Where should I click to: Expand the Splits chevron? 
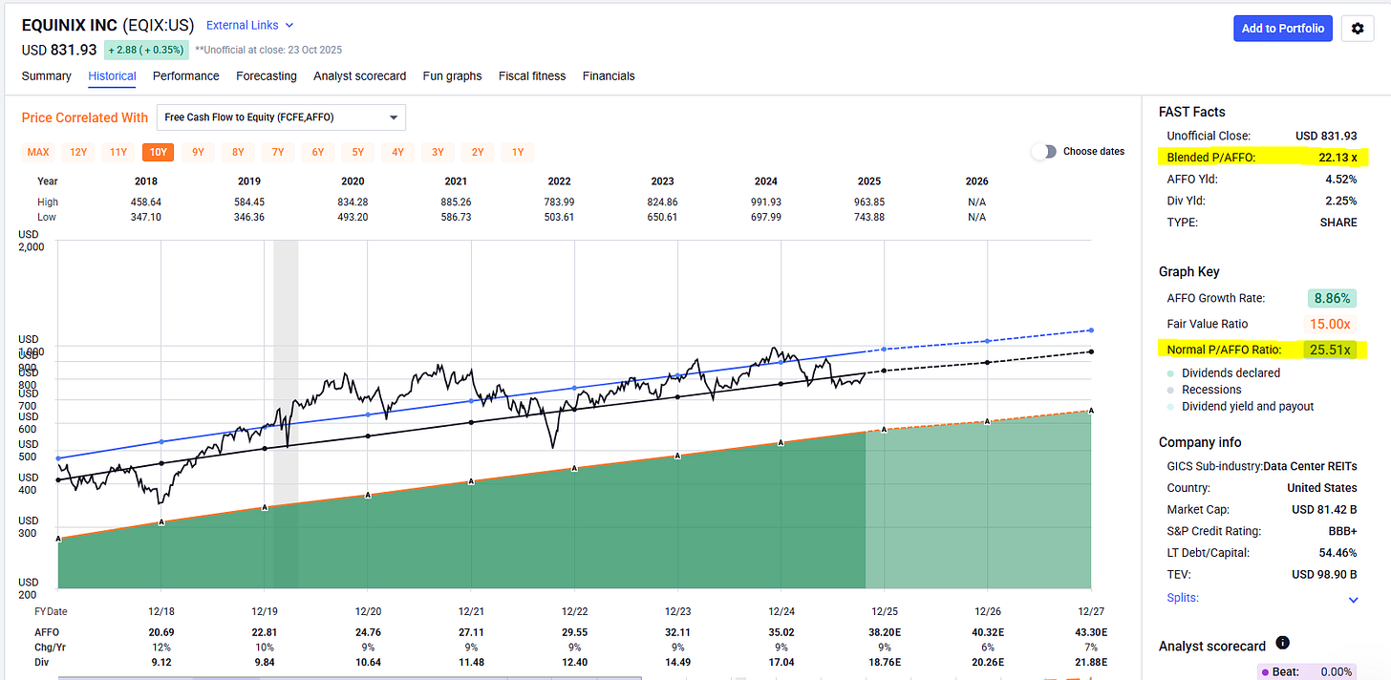[x=1353, y=600]
